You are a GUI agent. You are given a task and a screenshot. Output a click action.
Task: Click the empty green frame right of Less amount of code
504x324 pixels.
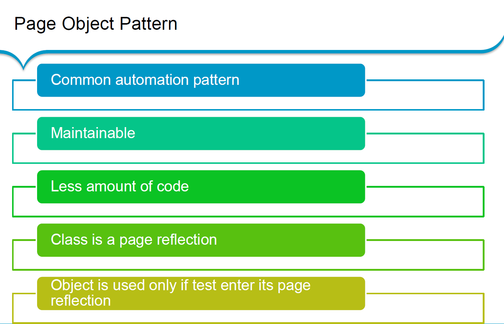point(425,201)
